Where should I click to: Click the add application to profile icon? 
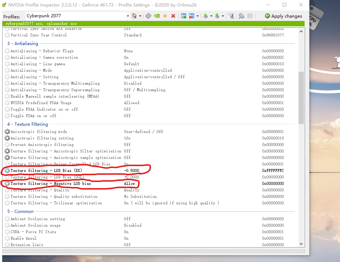[184, 16]
